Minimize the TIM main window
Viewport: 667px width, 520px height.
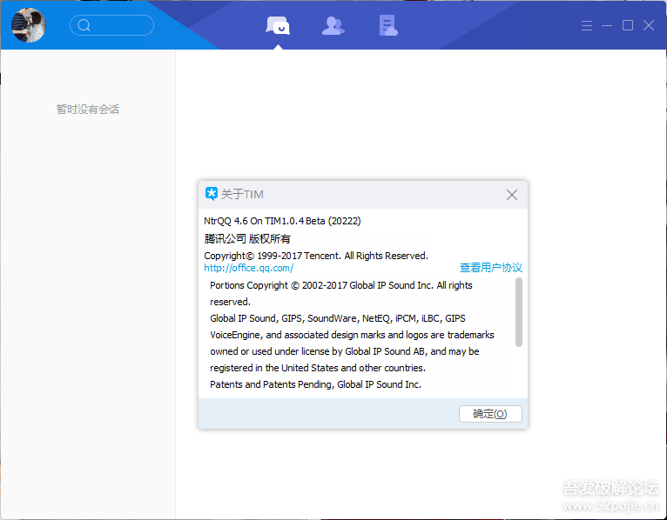click(x=607, y=25)
